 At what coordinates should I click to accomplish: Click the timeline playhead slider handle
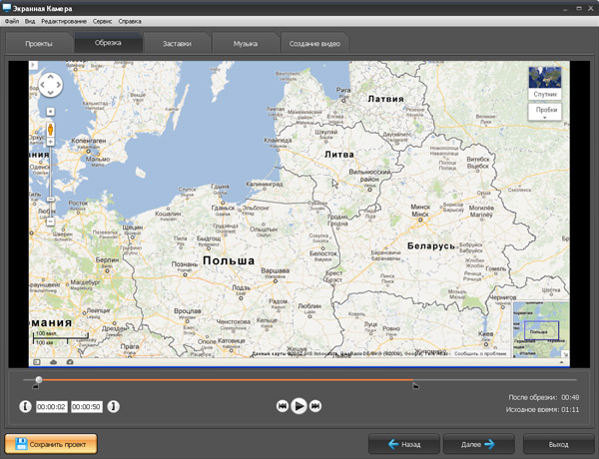point(39,380)
